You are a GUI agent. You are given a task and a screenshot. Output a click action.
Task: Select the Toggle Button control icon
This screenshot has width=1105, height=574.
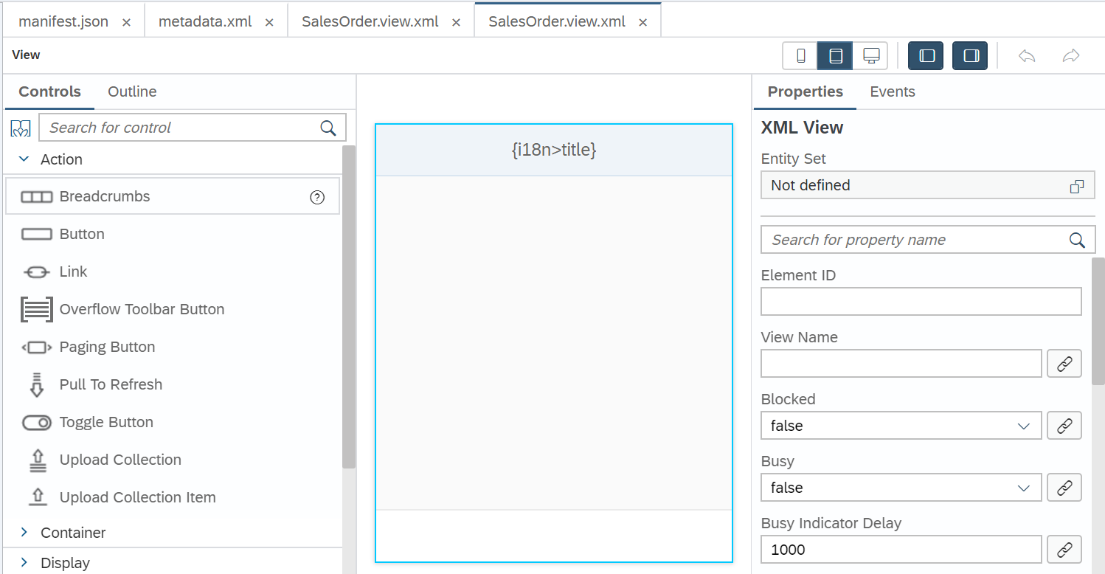[37, 422]
